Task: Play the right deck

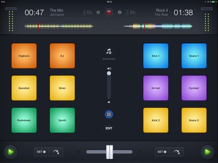Action: (x=207, y=152)
